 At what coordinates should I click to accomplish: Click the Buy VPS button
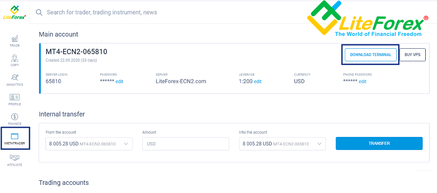(412, 55)
